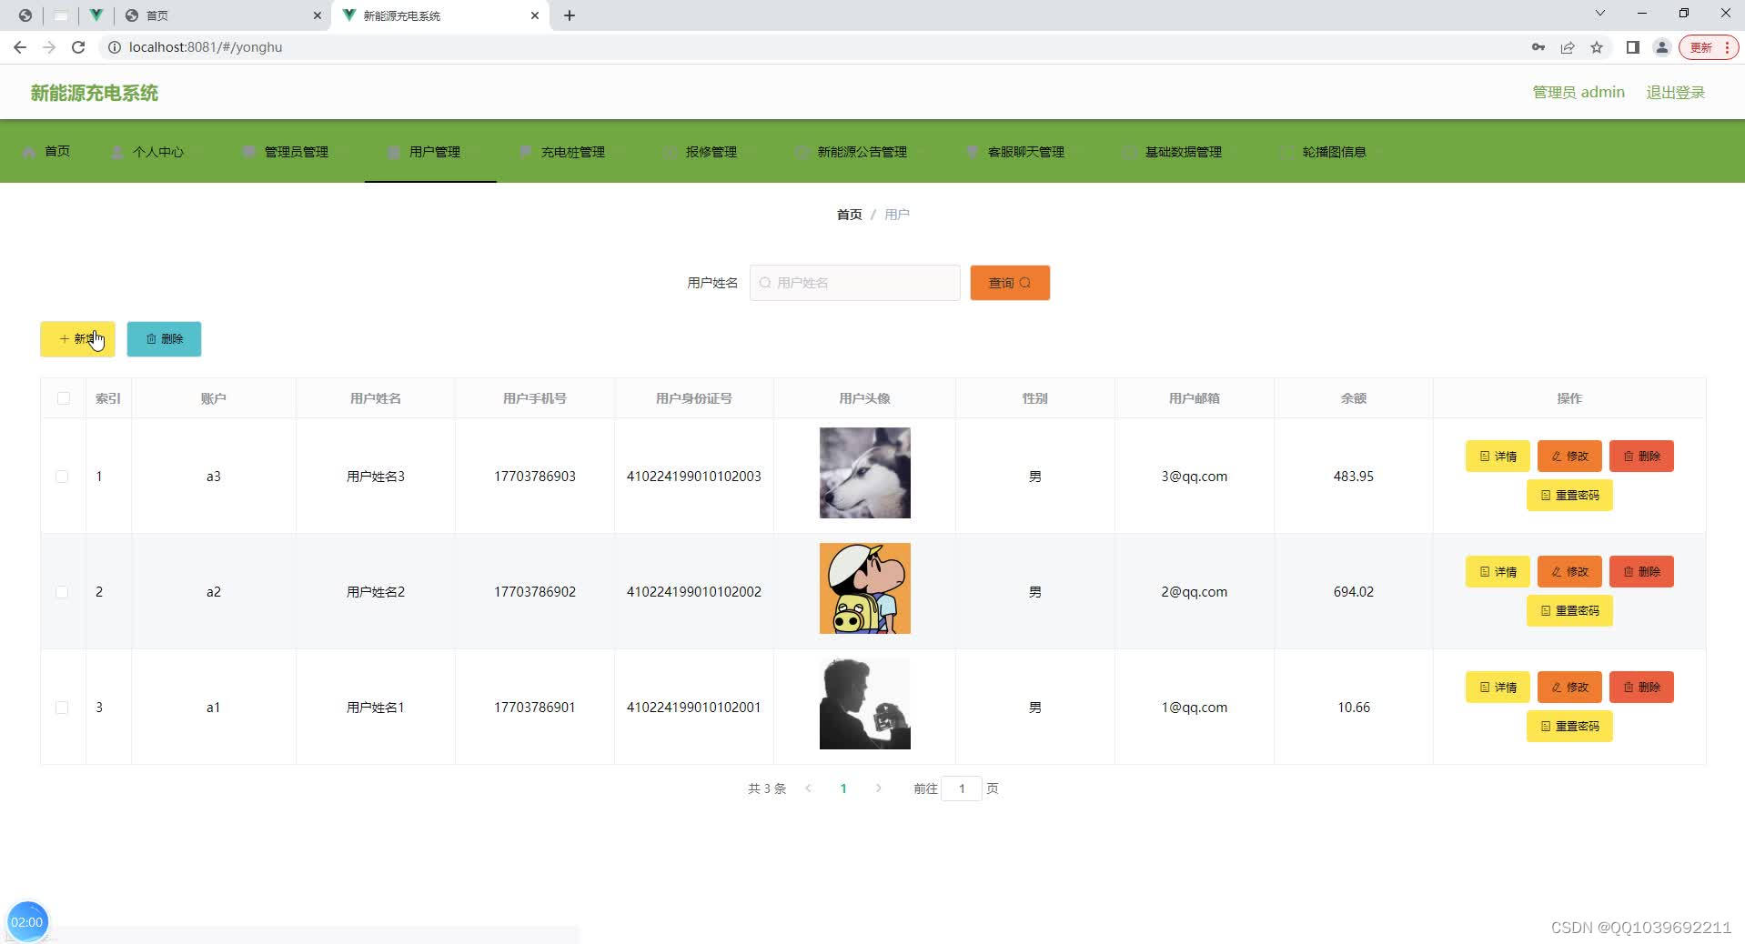Click the 首页 breadcrumb link
This screenshot has width=1745, height=944.
(848, 214)
